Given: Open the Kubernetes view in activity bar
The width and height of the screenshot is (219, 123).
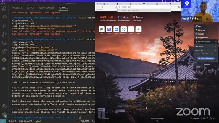Looking at the screenshot, I should click(x=4, y=60).
